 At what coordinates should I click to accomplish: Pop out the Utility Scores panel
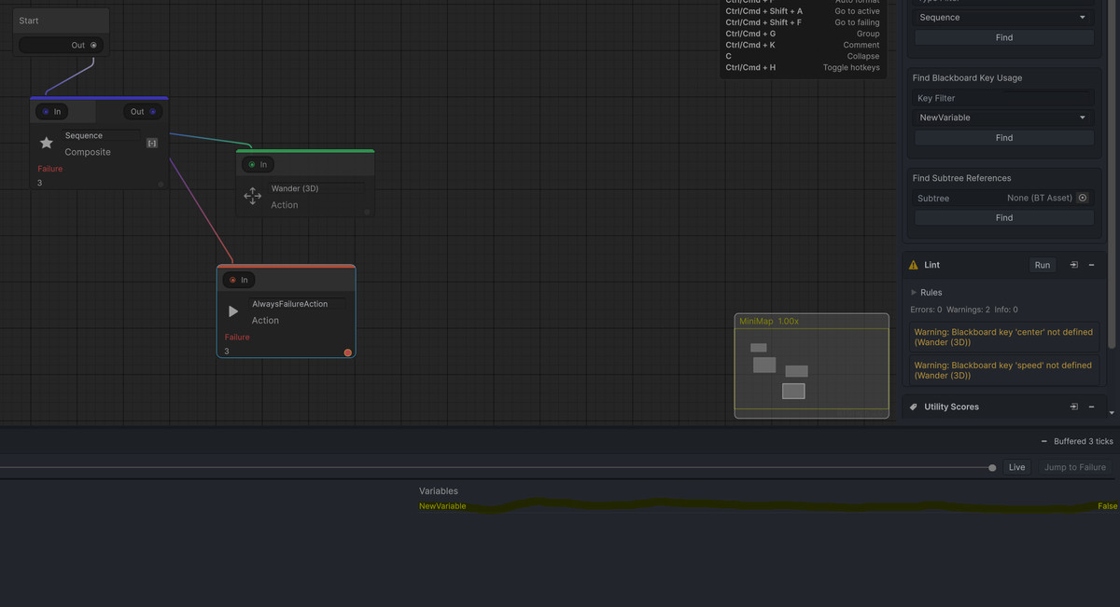click(1073, 407)
